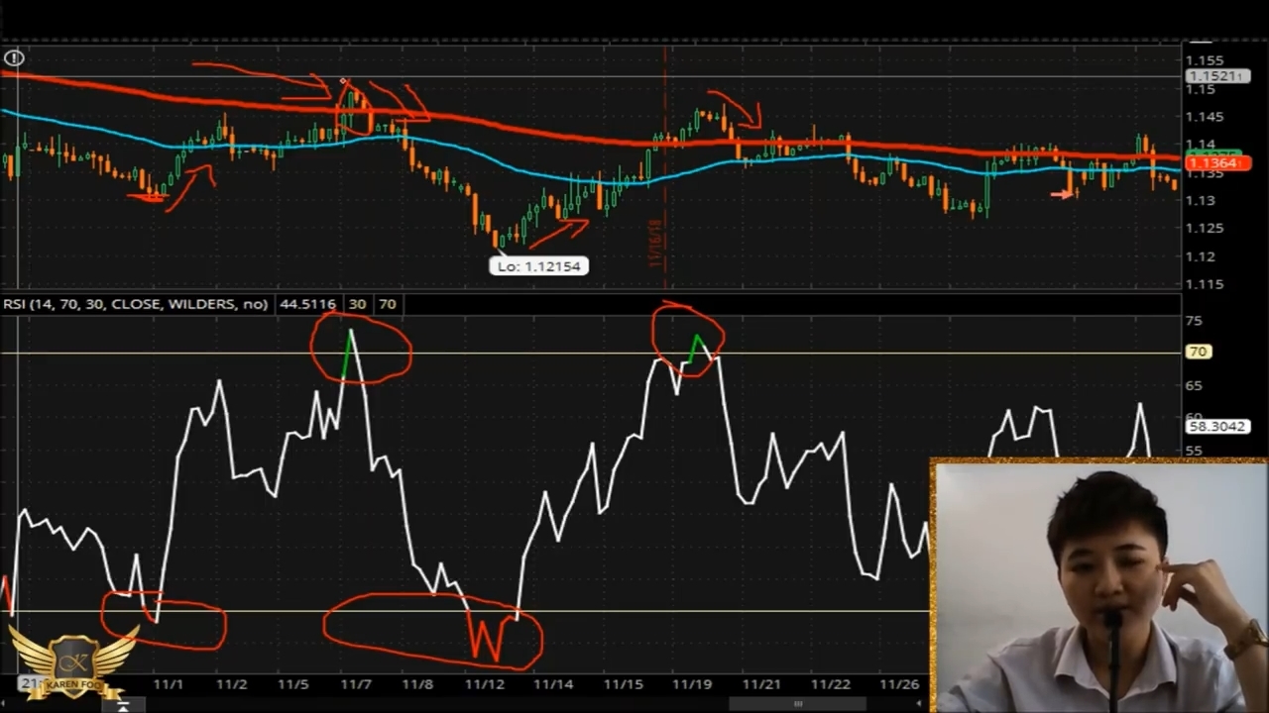Click the expand arrow icon below the logo

tap(122, 705)
